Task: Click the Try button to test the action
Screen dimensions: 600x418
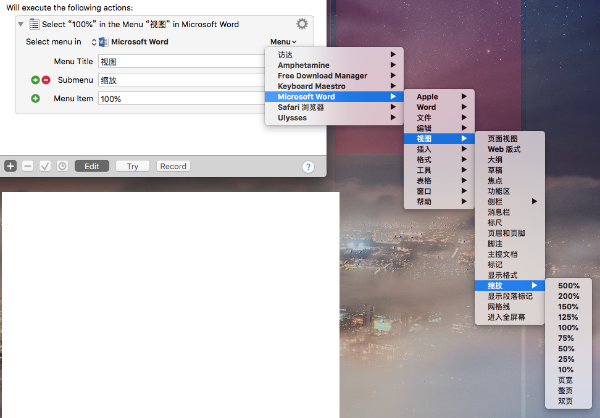Action: tap(131, 165)
